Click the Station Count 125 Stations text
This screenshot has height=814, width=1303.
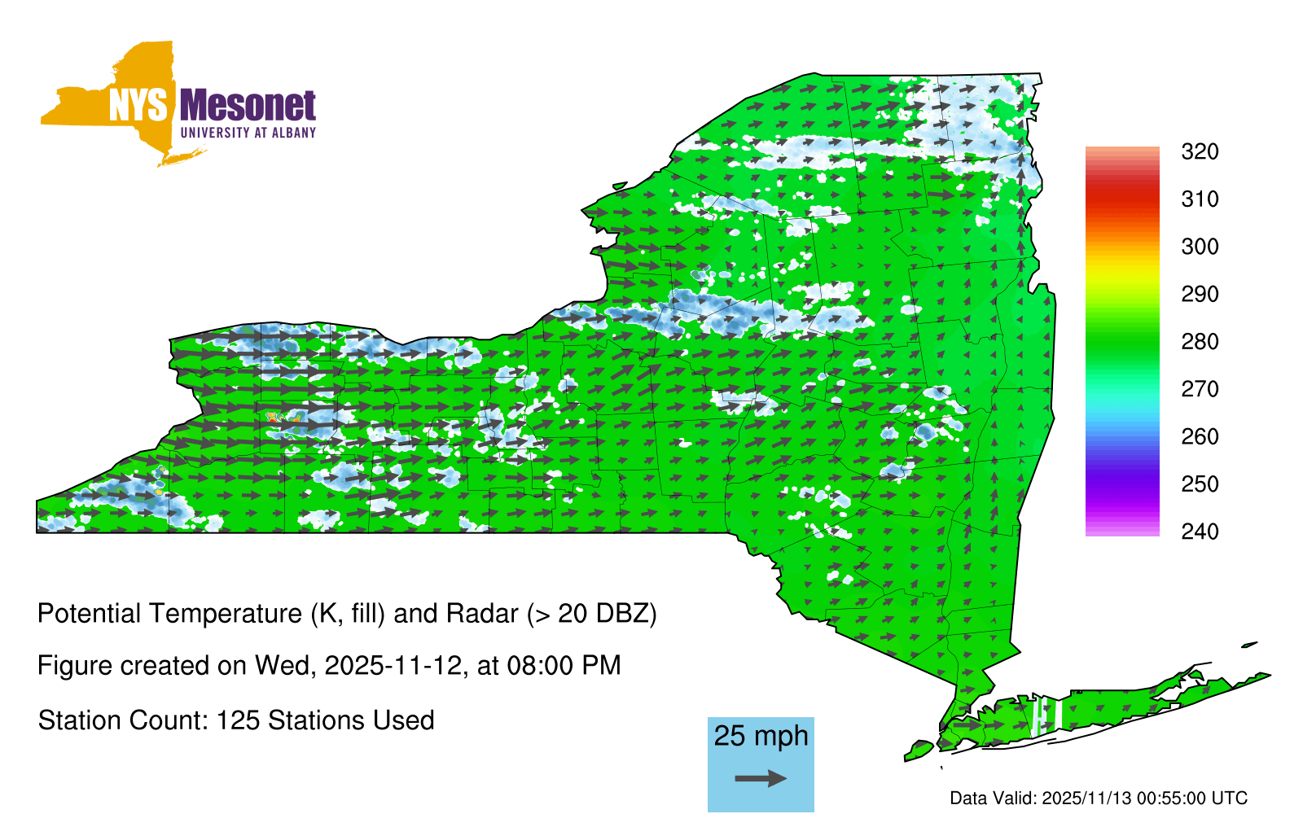tap(236, 720)
